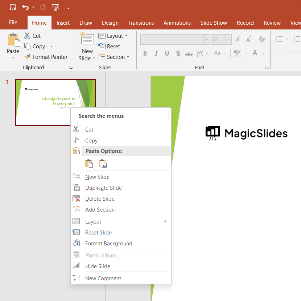The width and height of the screenshot is (301, 301).
Task: Expand the Layout dropdown in ribbon
Action: pos(113,36)
